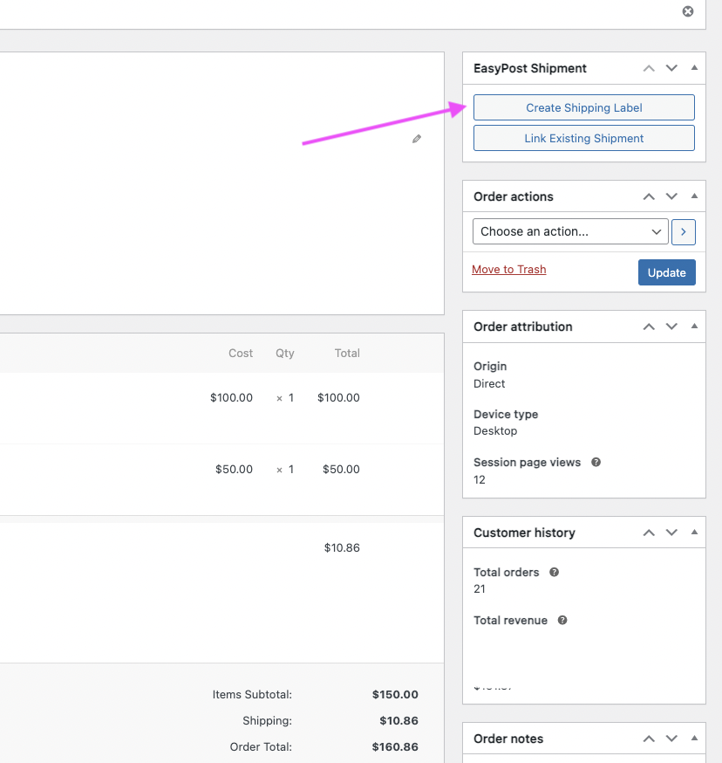The image size is (722, 763).
Task: Collapse the EasyPost Shipment panel
Action: pos(694,68)
